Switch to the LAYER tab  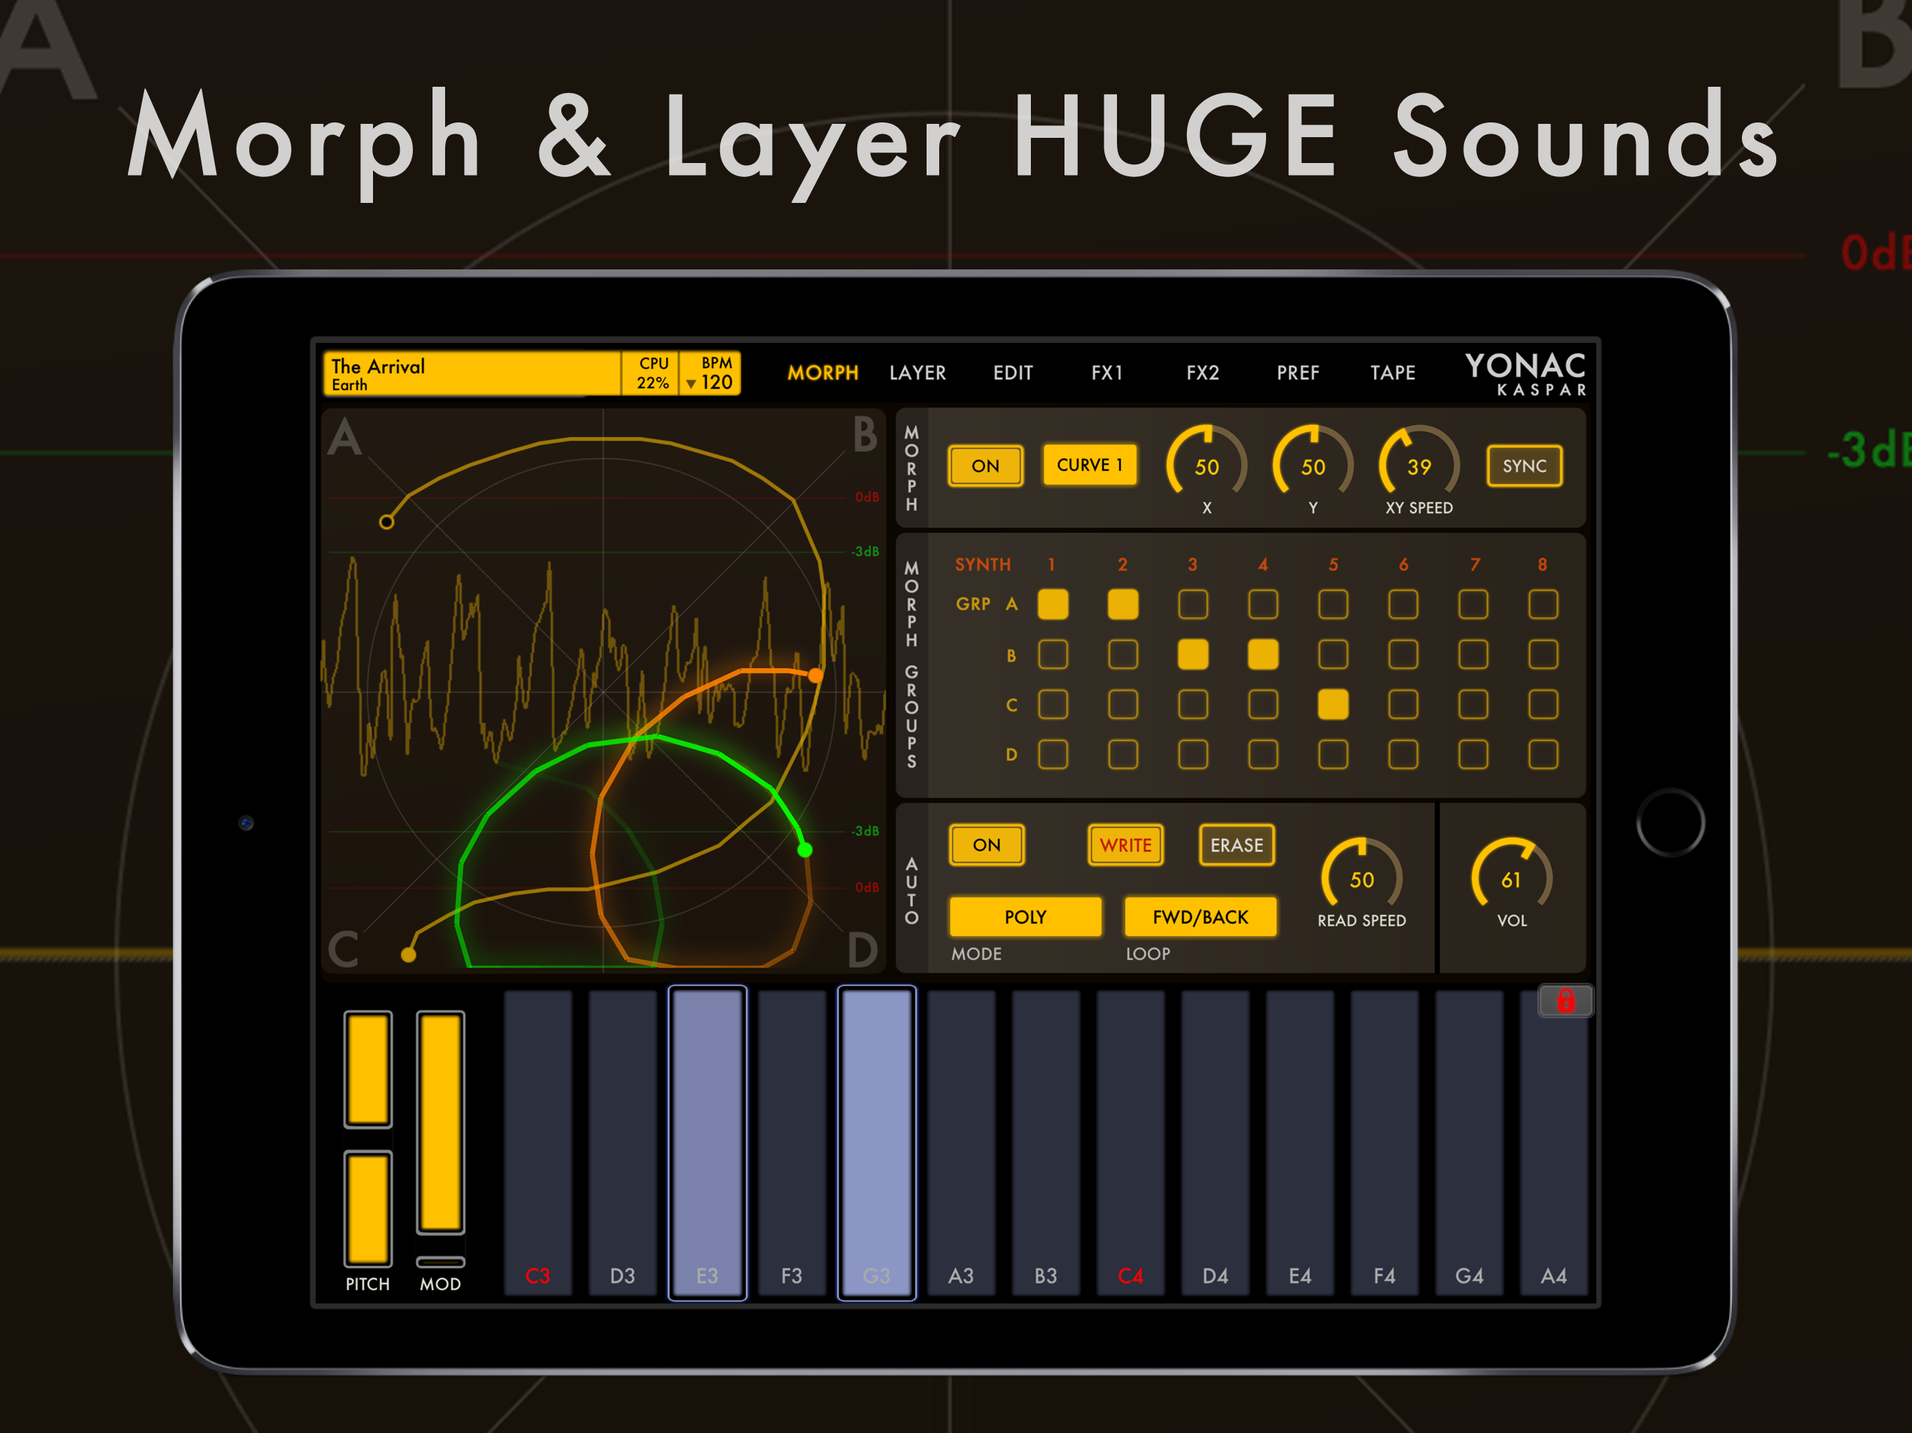coord(917,372)
